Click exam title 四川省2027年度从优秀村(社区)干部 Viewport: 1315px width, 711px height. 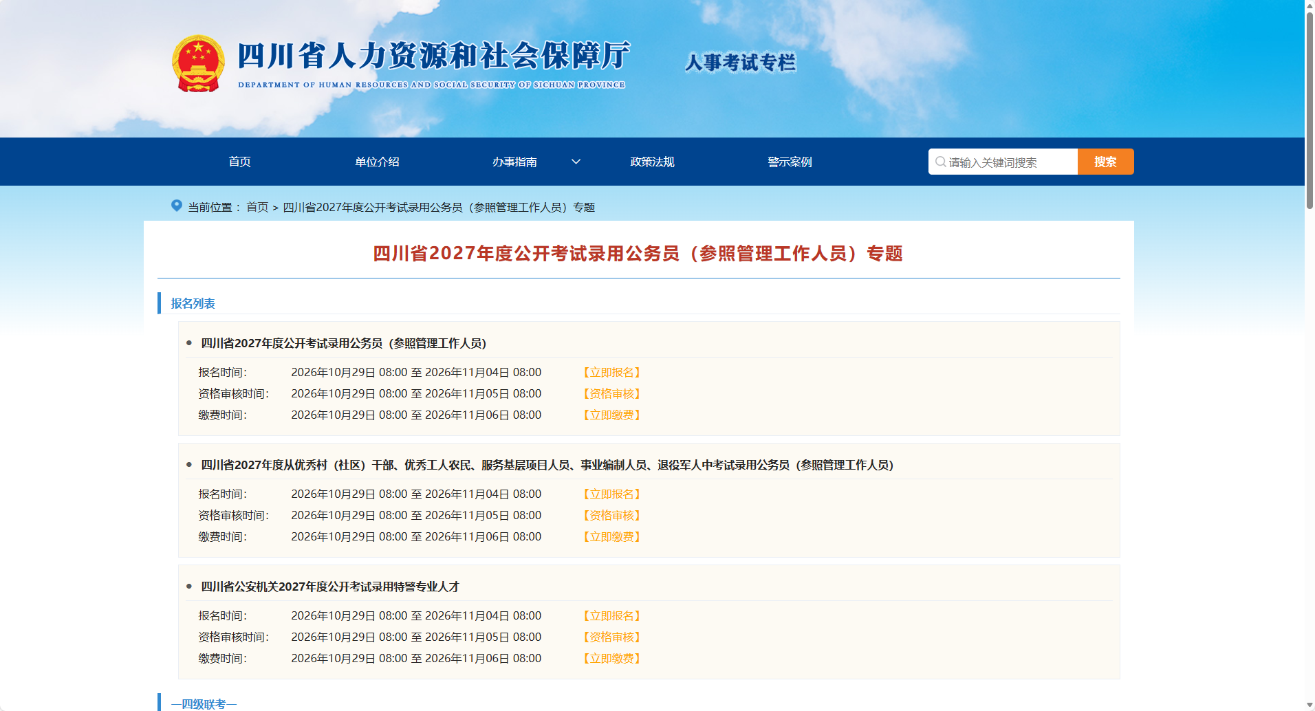click(x=547, y=465)
